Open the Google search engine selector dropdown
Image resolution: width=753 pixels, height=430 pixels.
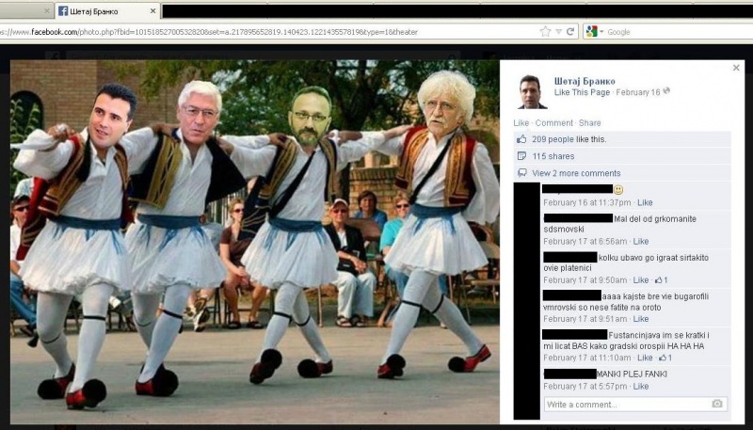point(595,31)
